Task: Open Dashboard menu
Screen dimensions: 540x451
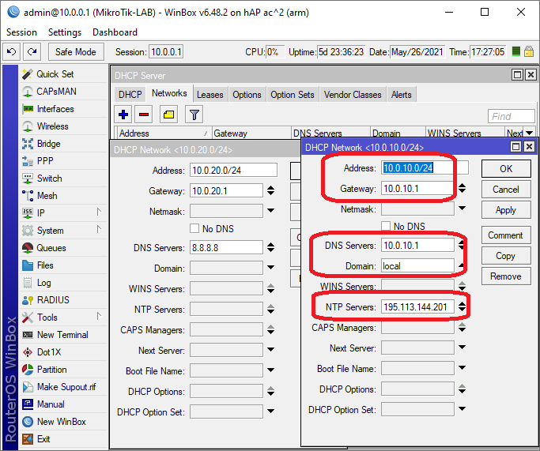Action: [115, 32]
